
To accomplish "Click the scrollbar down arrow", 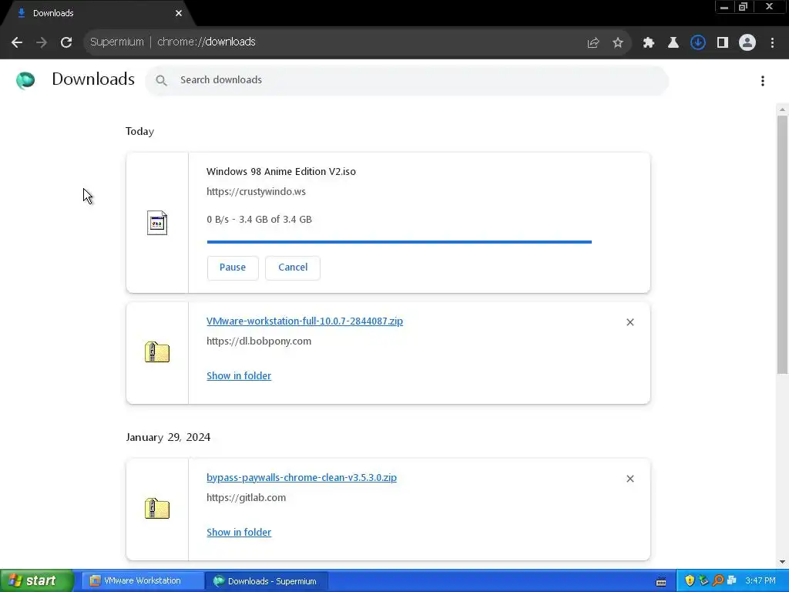I will click(782, 562).
